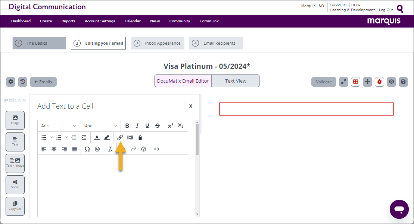
Task: Toggle bold formatting
Action: point(127,126)
